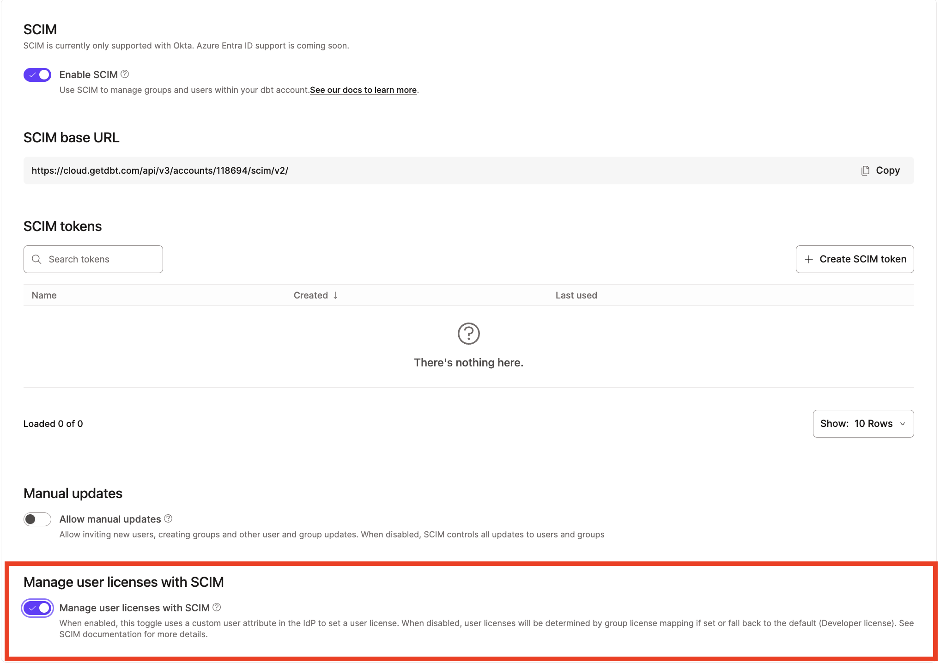Viewport: 946px width, 670px height.
Task: Open the Show rows dropdown
Action: pyautogui.click(x=863, y=423)
